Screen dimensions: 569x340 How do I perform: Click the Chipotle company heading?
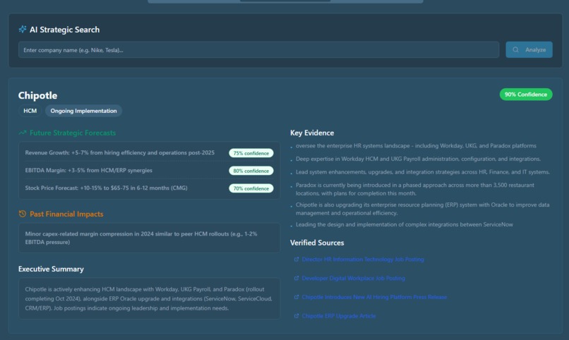(x=37, y=95)
